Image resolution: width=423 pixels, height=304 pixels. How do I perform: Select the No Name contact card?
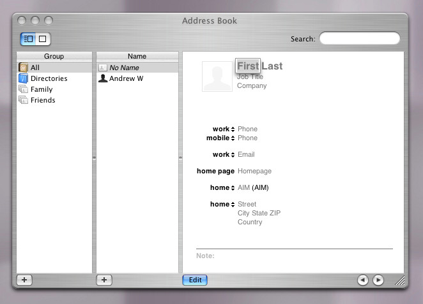[124, 68]
